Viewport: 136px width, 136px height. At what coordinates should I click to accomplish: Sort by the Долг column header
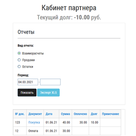[x=94, y=114]
